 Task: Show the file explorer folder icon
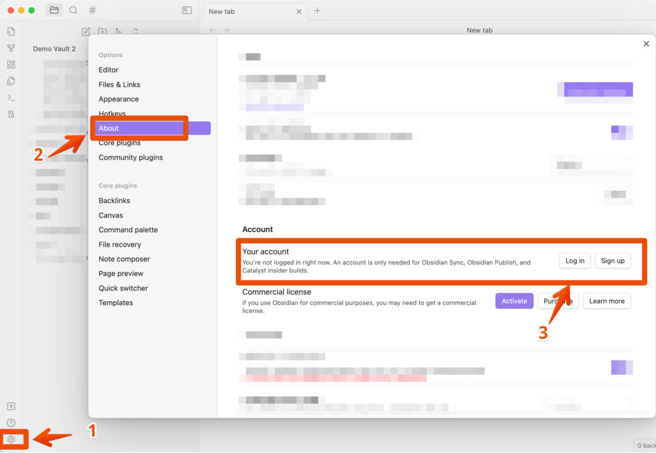point(54,10)
